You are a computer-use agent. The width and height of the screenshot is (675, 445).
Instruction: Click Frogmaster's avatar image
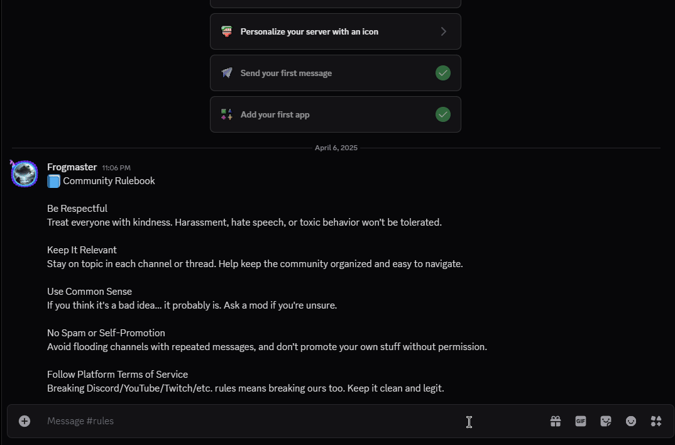(x=25, y=173)
